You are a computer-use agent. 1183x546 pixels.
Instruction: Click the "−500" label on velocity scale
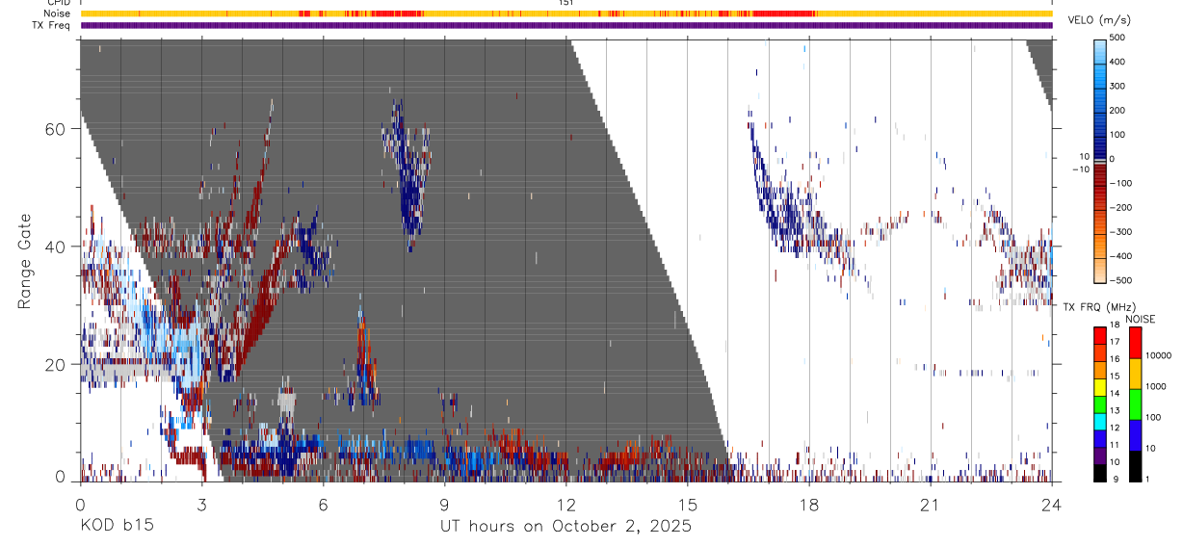(x=1121, y=279)
